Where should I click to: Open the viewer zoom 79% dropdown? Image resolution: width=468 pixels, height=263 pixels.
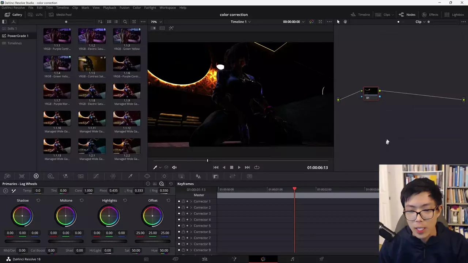coord(156,22)
